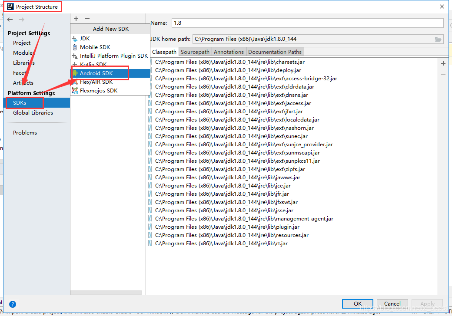Viewport: 452px width, 316px height.
Task: Choose Flex/AIR SDK option
Action: coord(110,82)
